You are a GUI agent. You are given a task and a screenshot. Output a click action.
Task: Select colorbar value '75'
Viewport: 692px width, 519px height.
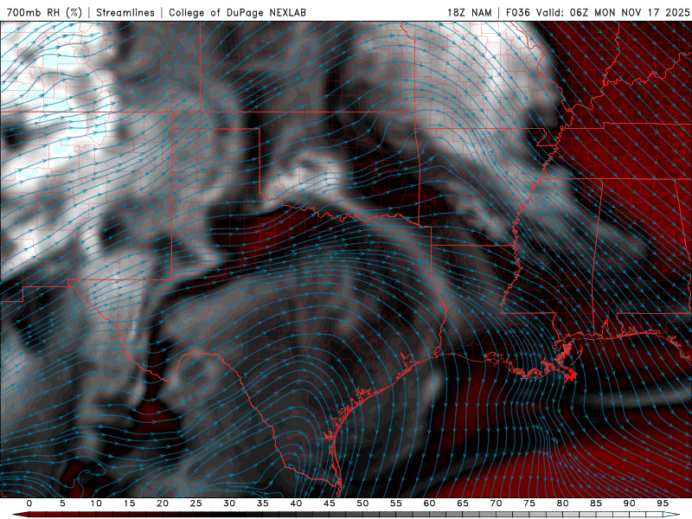(x=529, y=503)
